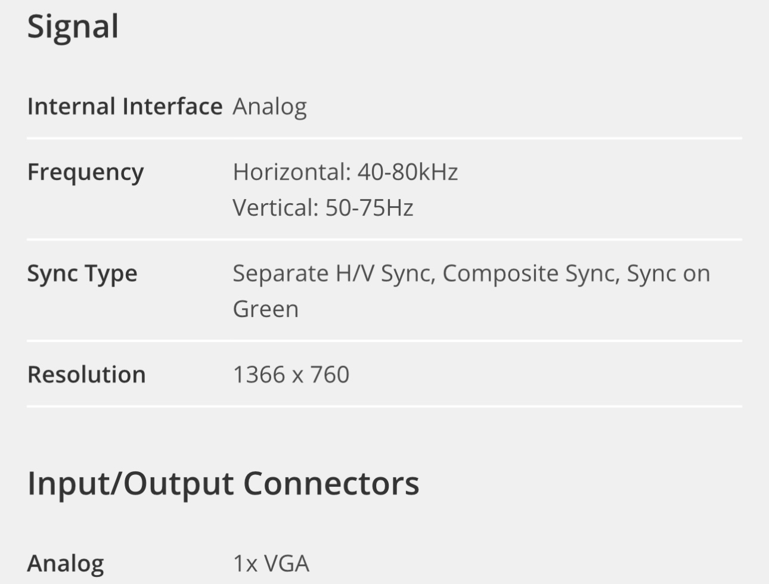The image size is (769, 584).
Task: Click the word Interface in Internal Interface
Action: 172,107
